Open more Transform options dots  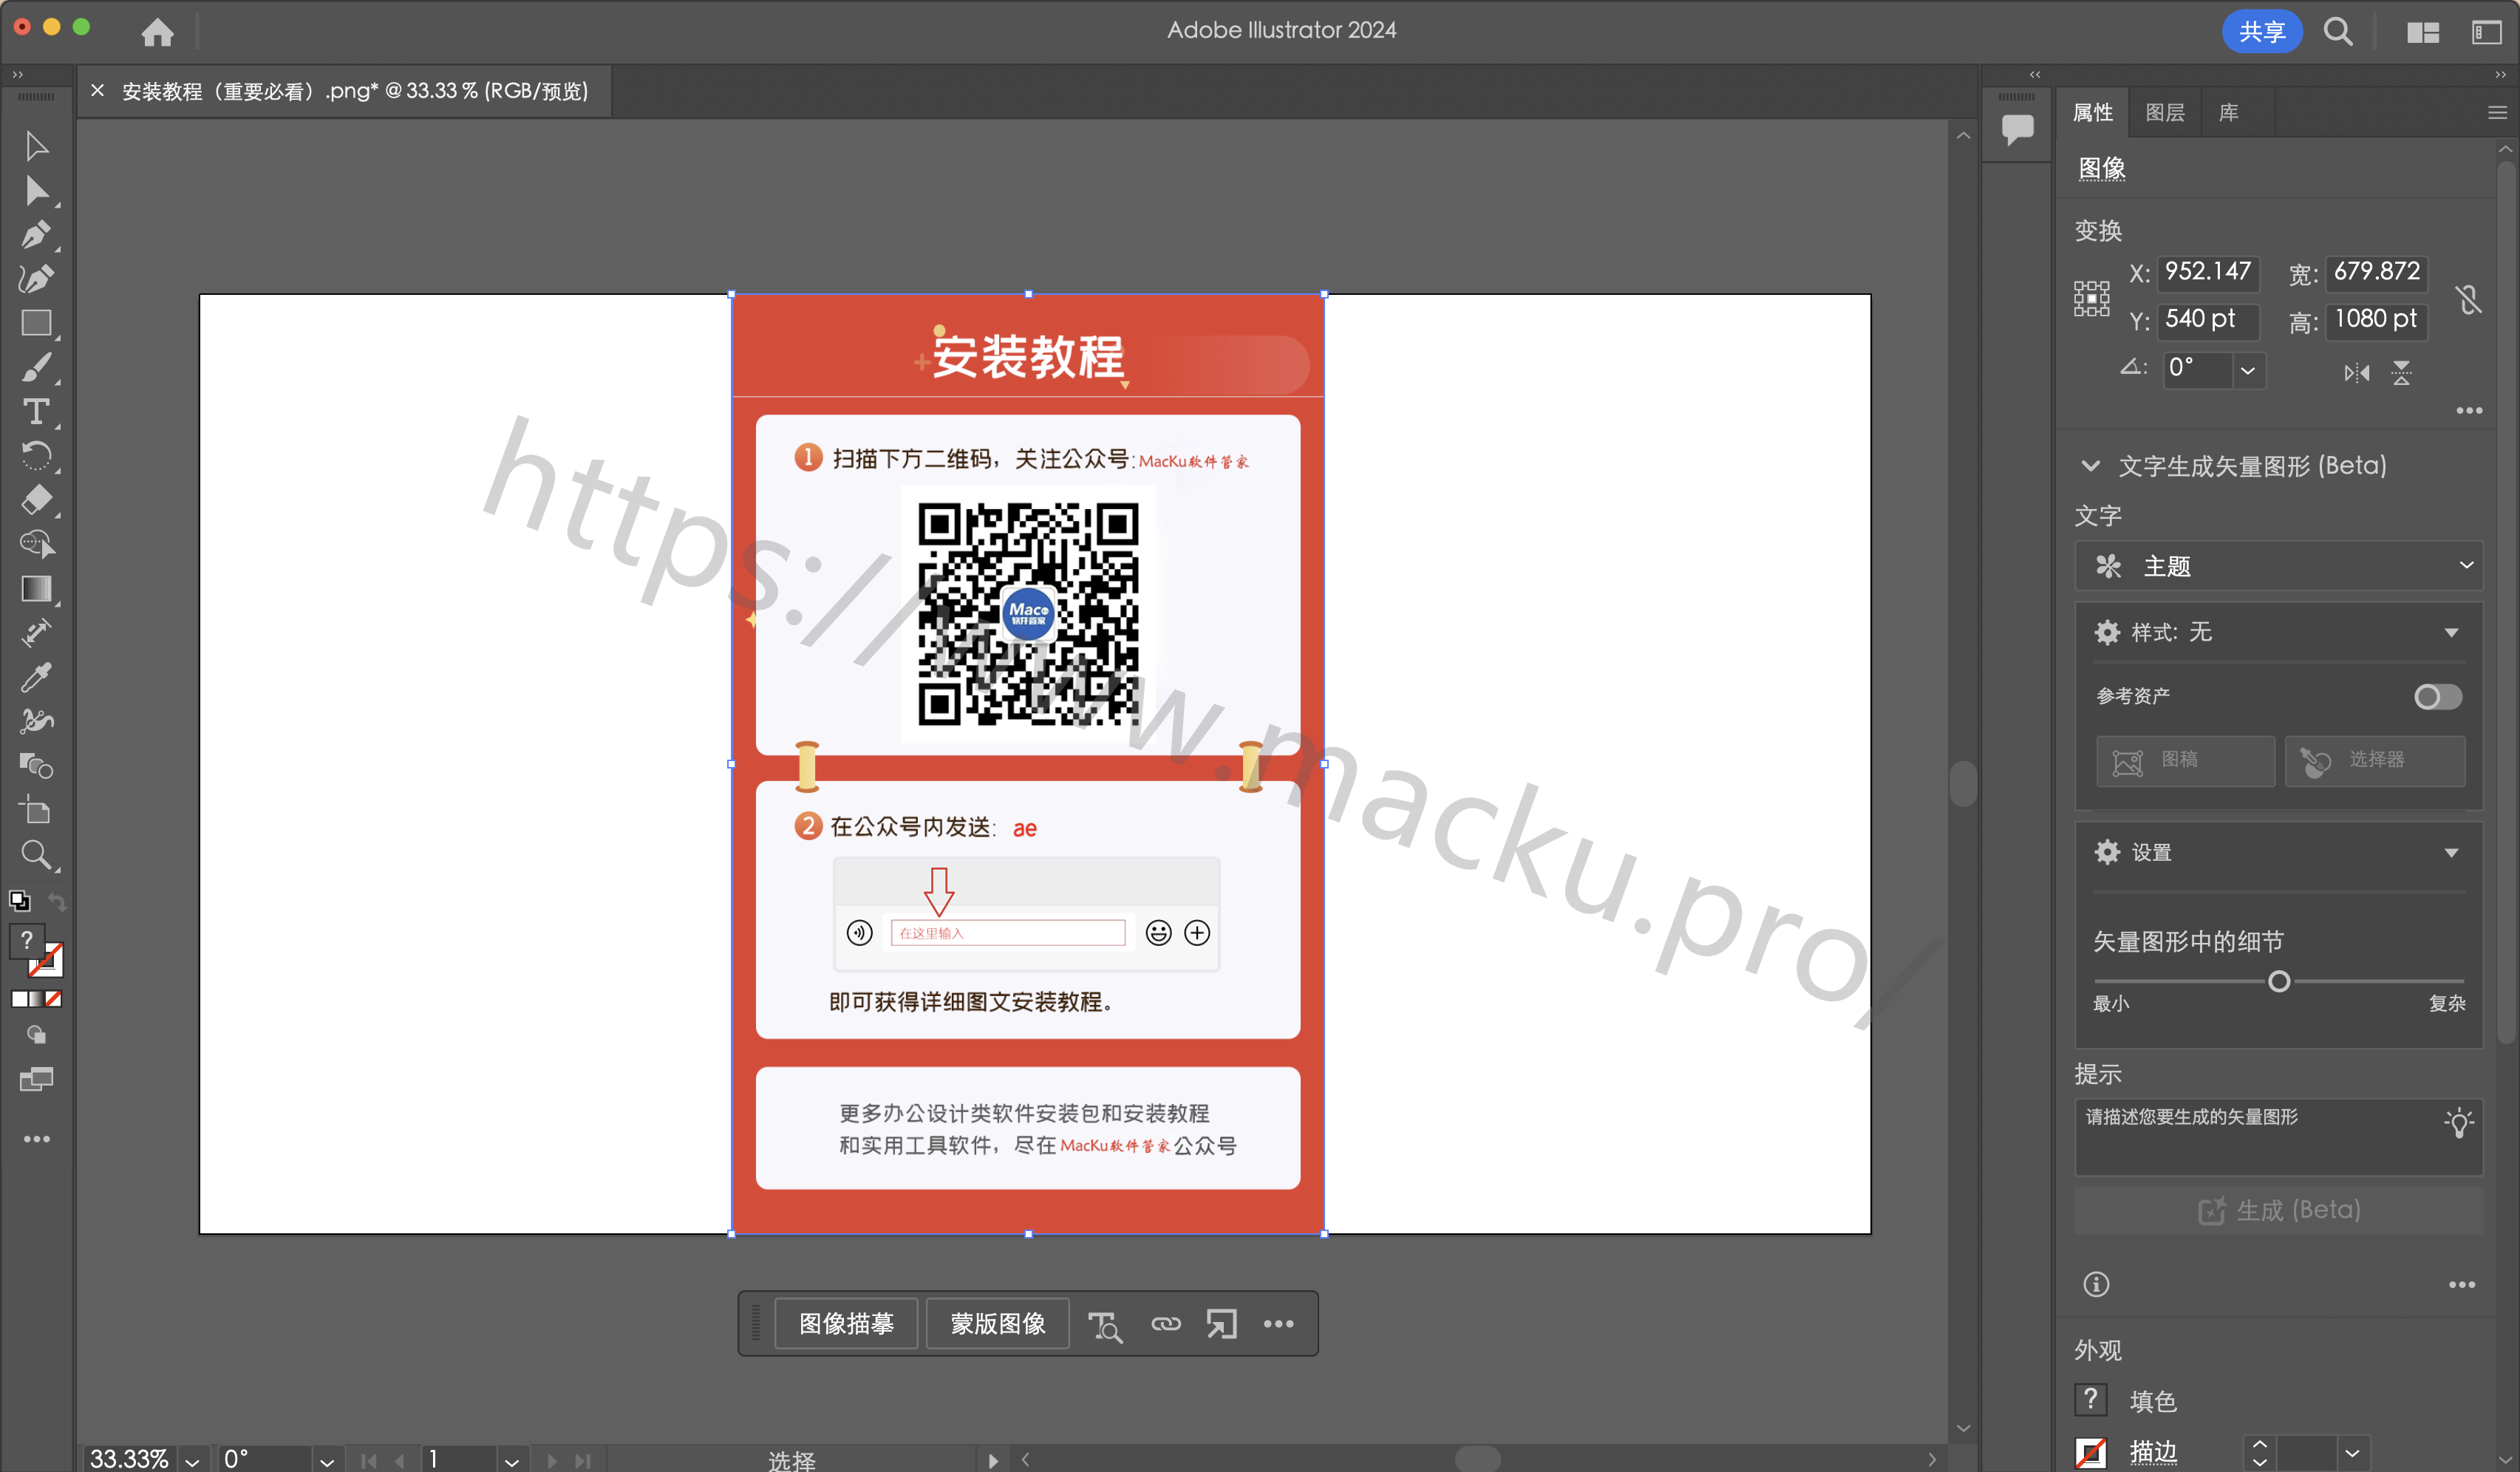click(2468, 410)
